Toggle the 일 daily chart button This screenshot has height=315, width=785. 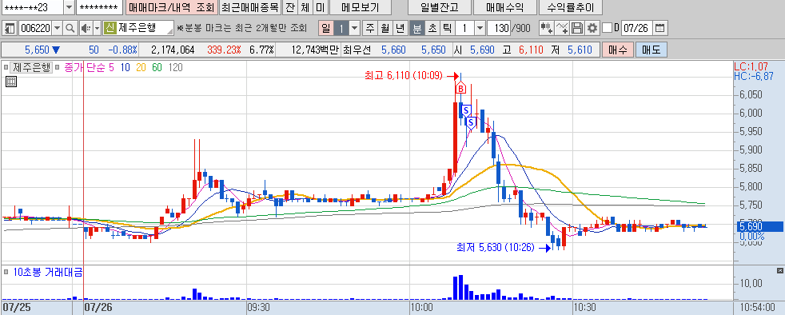click(326, 28)
